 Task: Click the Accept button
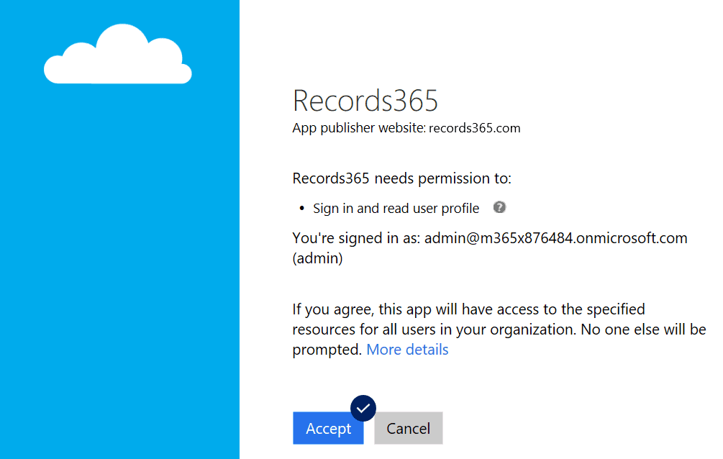(x=328, y=428)
